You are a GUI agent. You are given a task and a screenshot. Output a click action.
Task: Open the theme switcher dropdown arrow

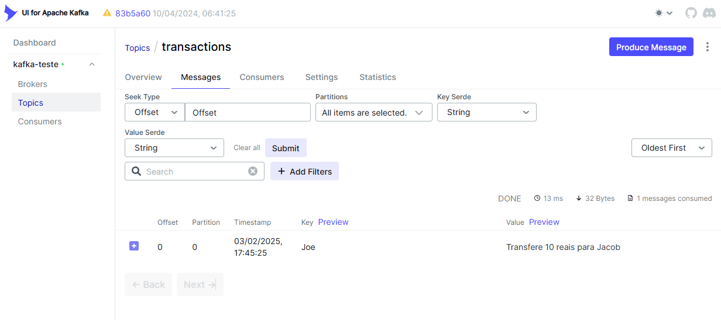point(669,13)
